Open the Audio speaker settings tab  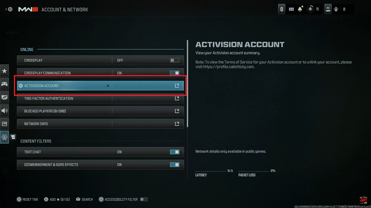(4, 110)
